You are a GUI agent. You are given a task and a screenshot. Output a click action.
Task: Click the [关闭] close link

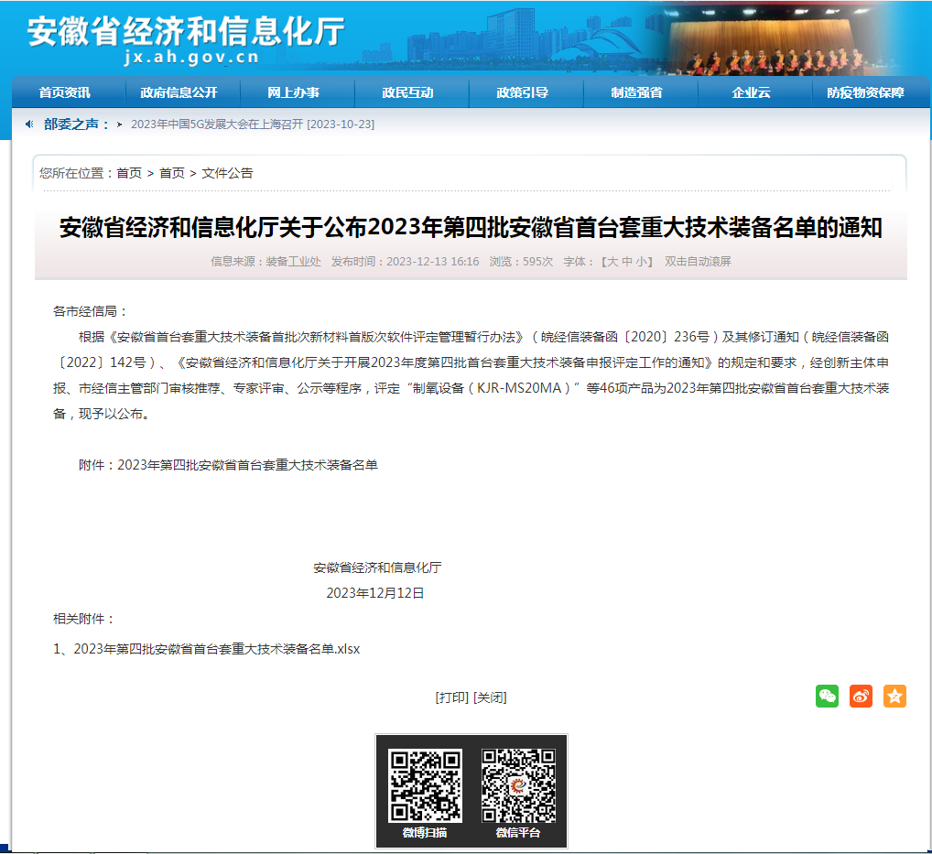[490, 697]
